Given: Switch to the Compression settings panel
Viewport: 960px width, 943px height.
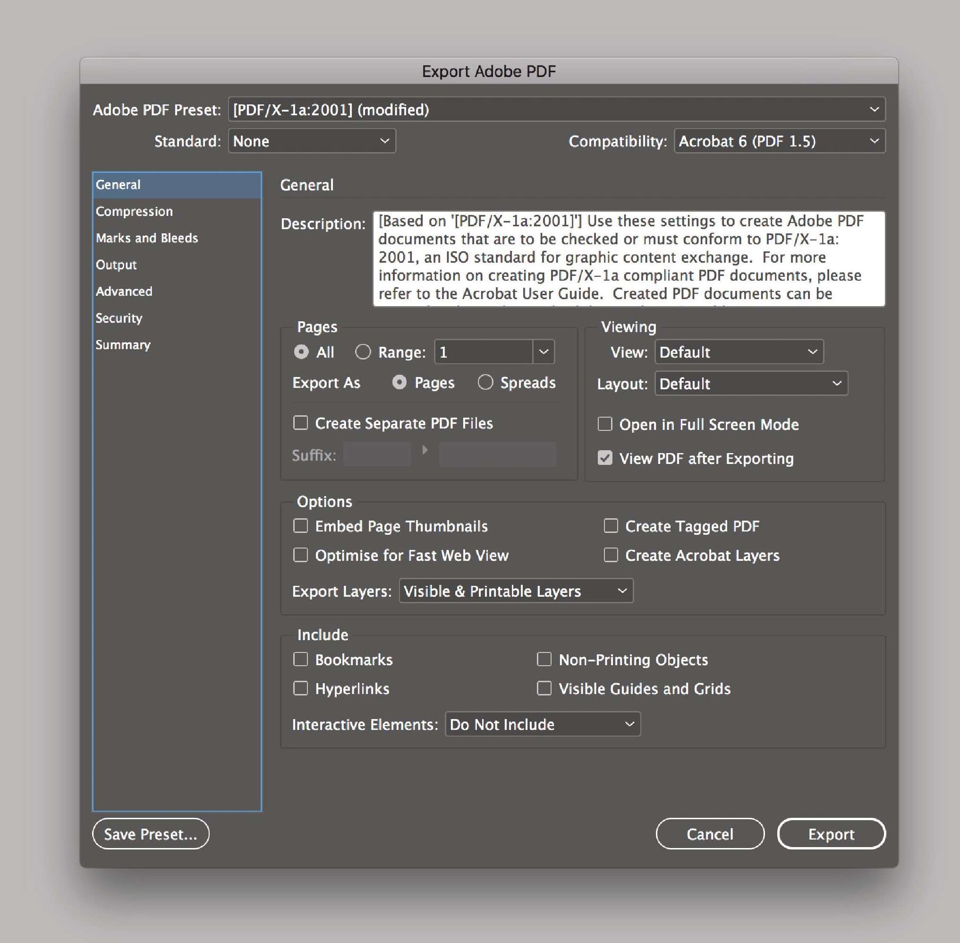Looking at the screenshot, I should [134, 211].
